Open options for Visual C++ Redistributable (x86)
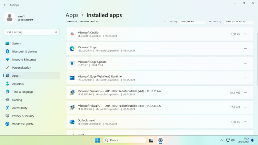The image size is (258, 145). tap(246, 107)
